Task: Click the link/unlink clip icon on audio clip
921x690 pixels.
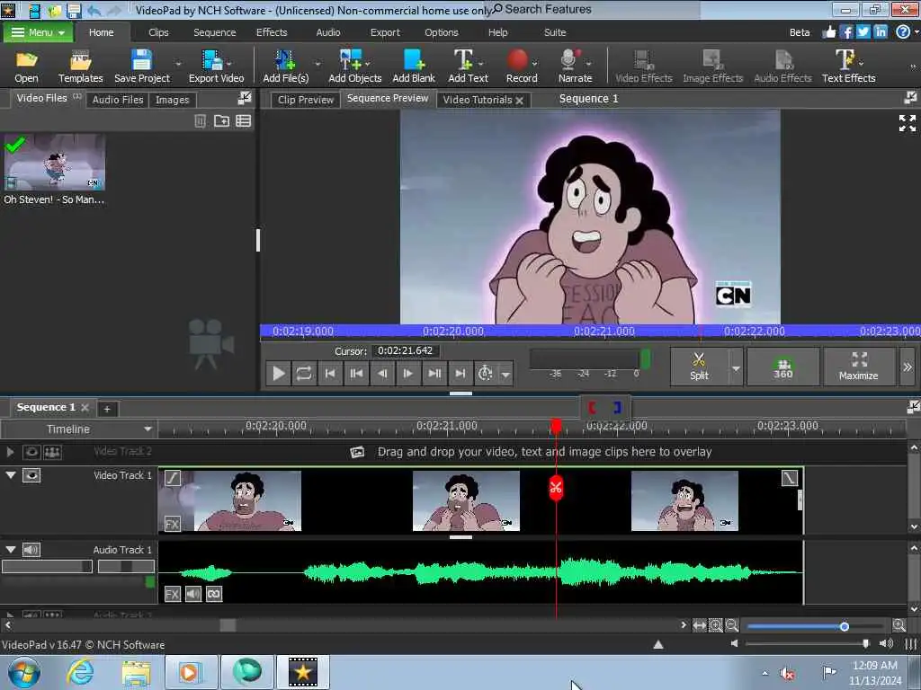Action: point(214,594)
